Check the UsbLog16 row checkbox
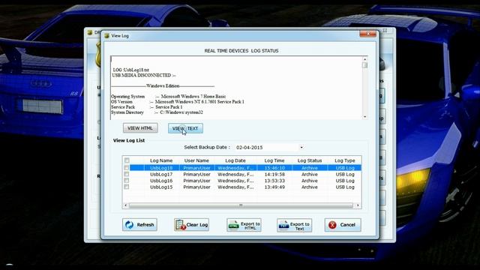 click(x=127, y=181)
